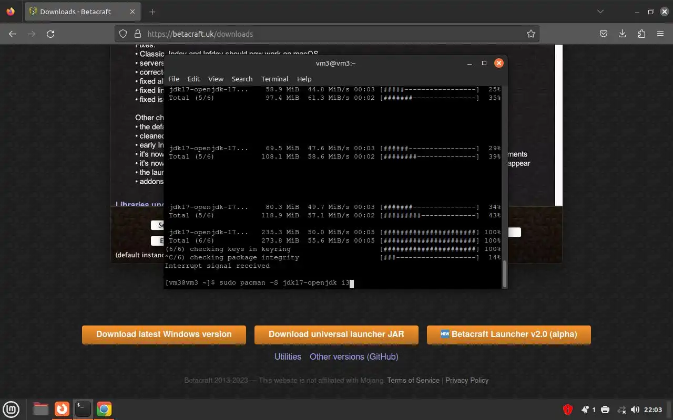The height and width of the screenshot is (420, 673).
Task: Click the 'checking package integrity' progress line
Action: point(332,257)
